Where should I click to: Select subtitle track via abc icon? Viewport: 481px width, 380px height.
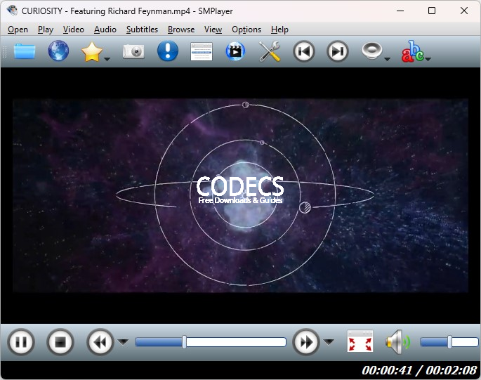click(x=413, y=51)
